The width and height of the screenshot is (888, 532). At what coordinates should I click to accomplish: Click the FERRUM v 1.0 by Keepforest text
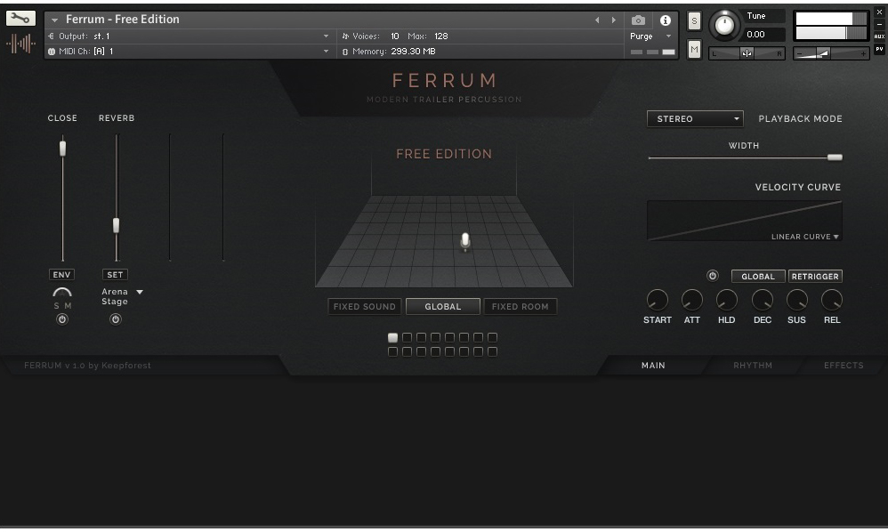88,366
